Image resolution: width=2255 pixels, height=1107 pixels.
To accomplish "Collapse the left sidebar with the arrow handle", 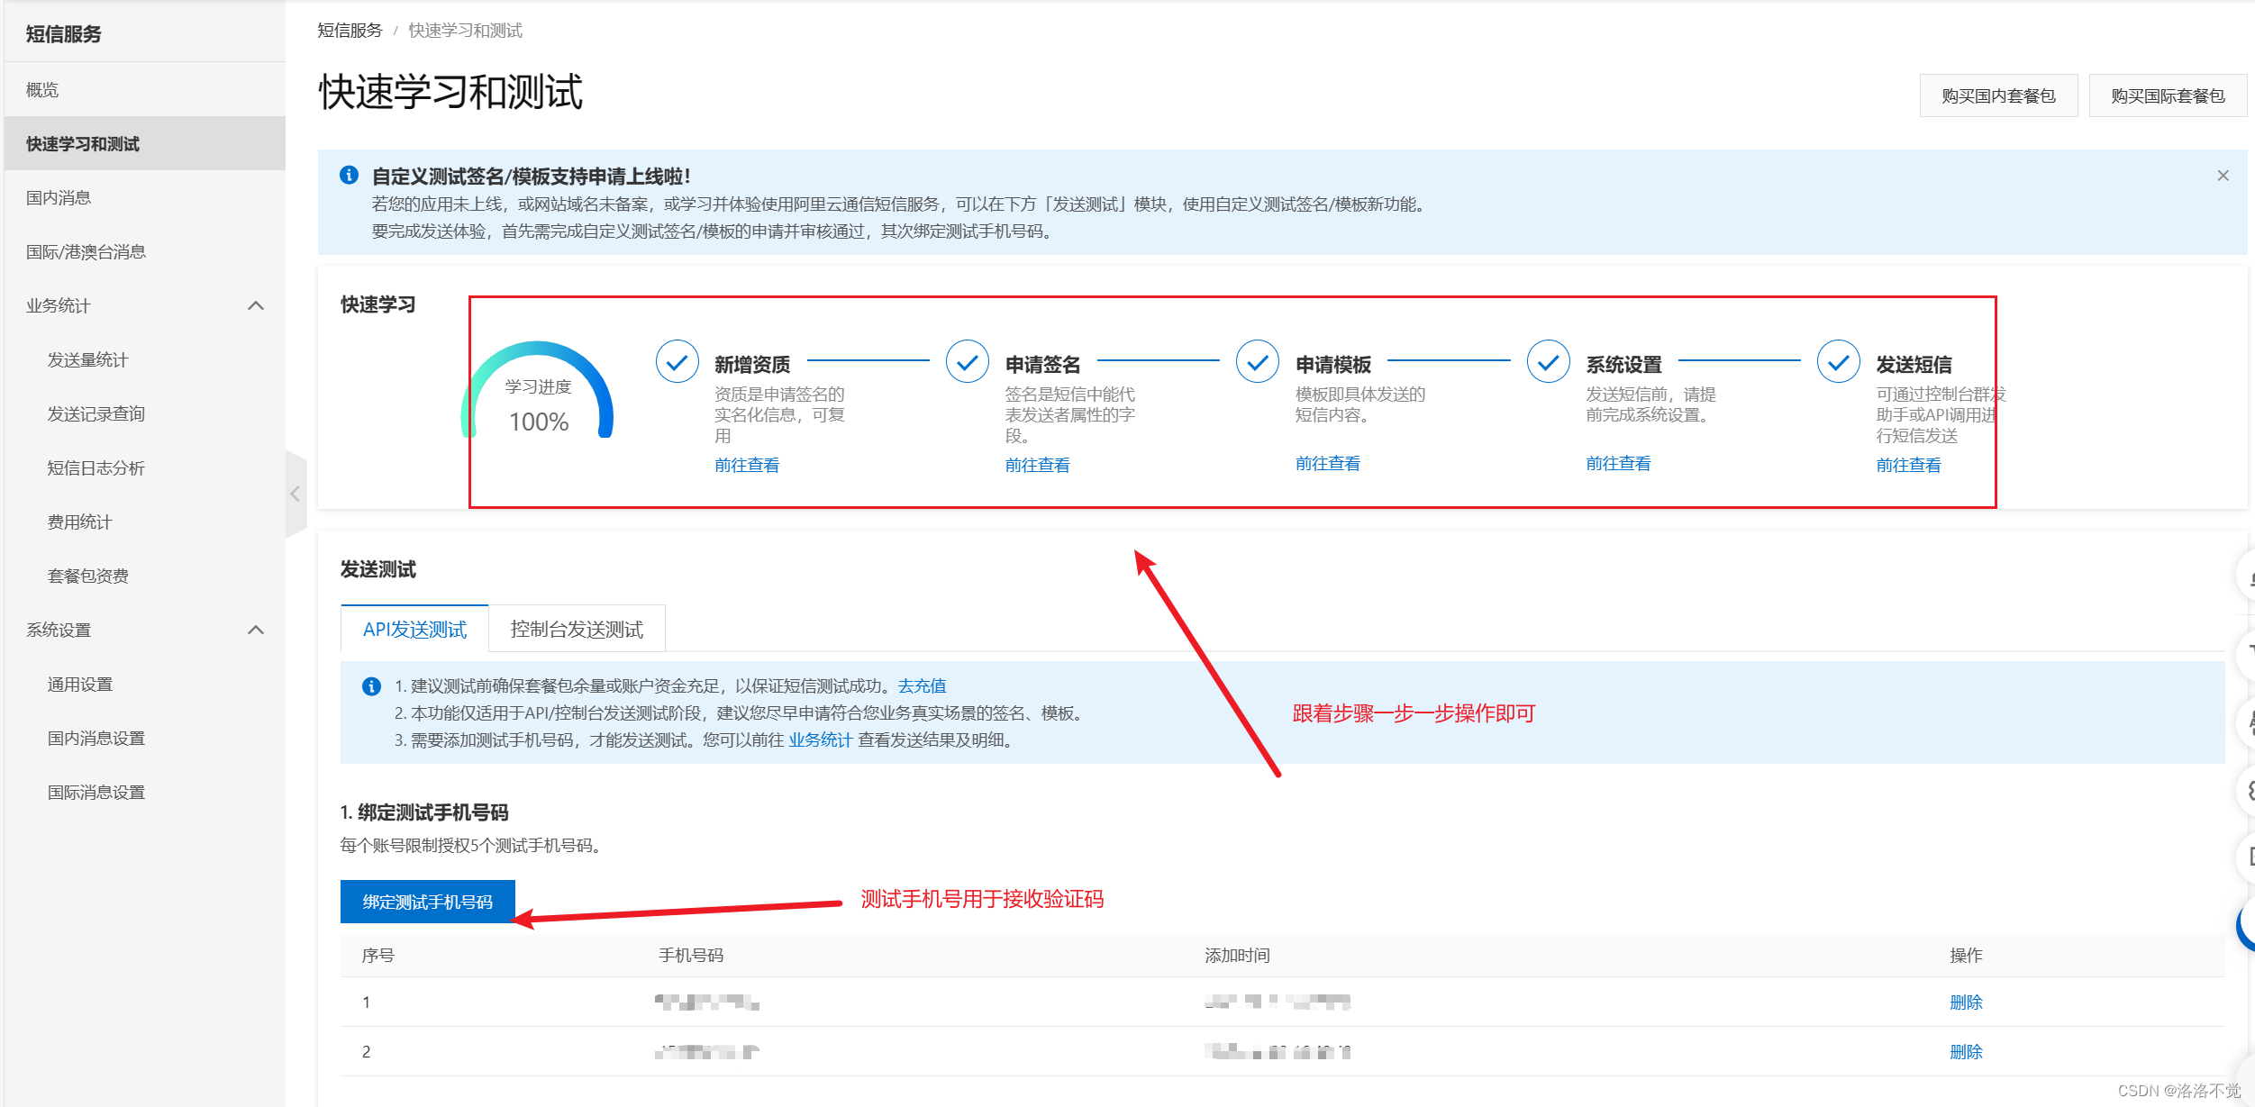I will point(296,494).
